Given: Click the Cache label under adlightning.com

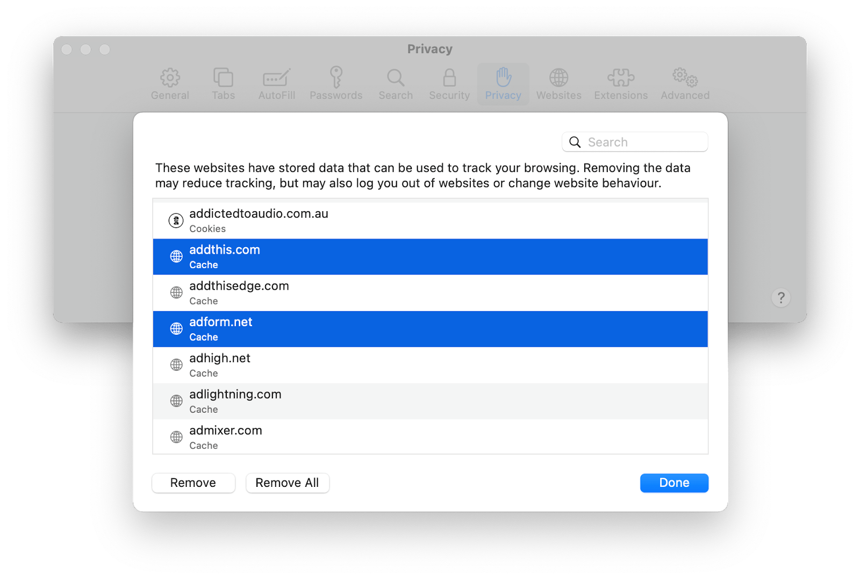Looking at the screenshot, I should 204,409.
